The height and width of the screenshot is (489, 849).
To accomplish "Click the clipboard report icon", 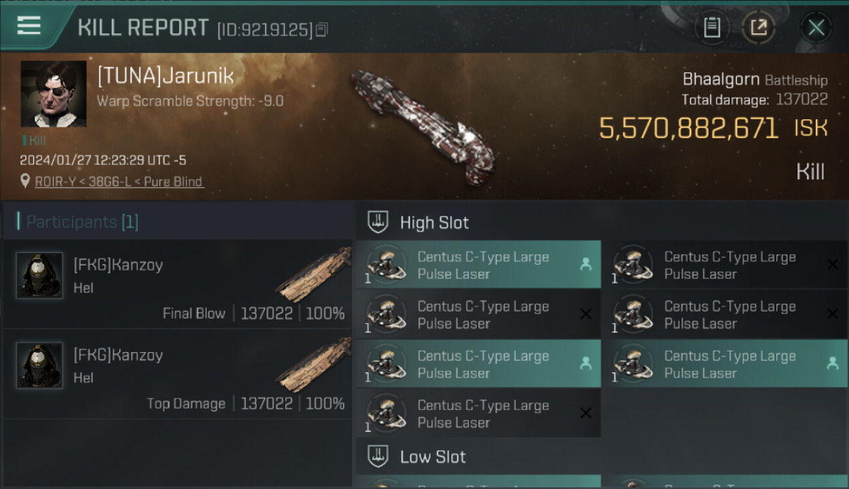I will point(712,27).
